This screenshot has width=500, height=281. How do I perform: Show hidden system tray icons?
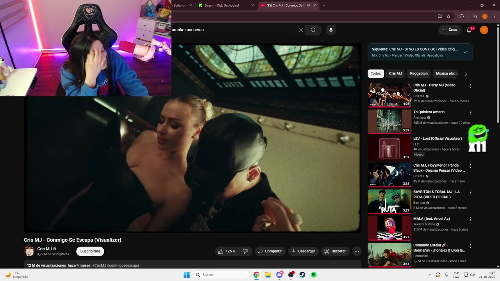point(430,275)
